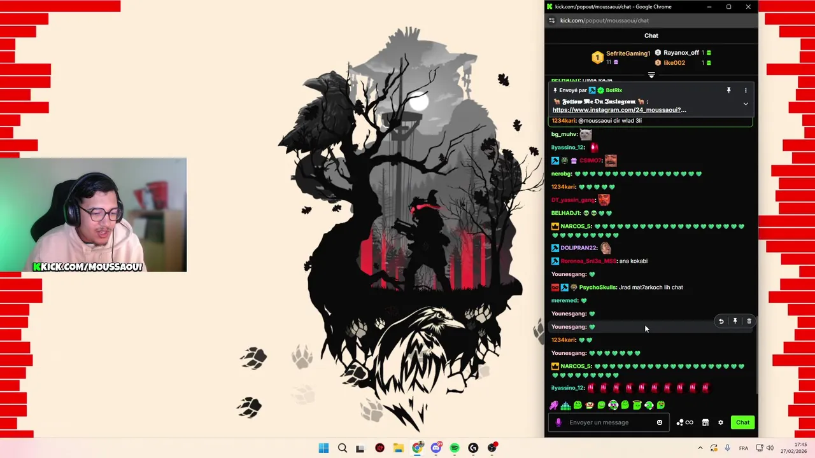Reply to hovered Younesgang message
The width and height of the screenshot is (815, 458).
point(721,322)
